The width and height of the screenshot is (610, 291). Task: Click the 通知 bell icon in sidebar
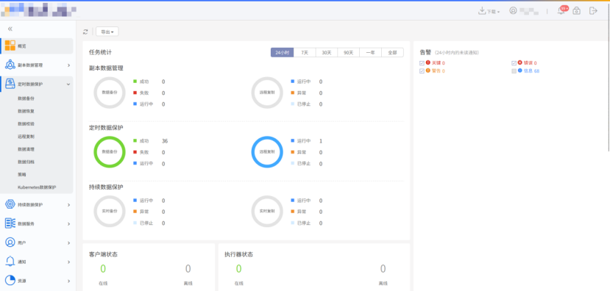(x=10, y=262)
